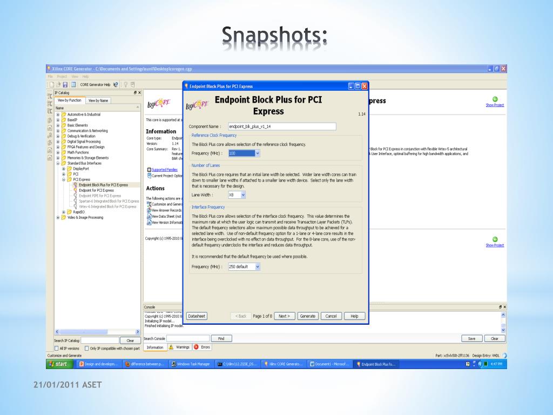Screen dimensions: 553x415
Task: Click the dialog Help button
Action: coord(354,316)
